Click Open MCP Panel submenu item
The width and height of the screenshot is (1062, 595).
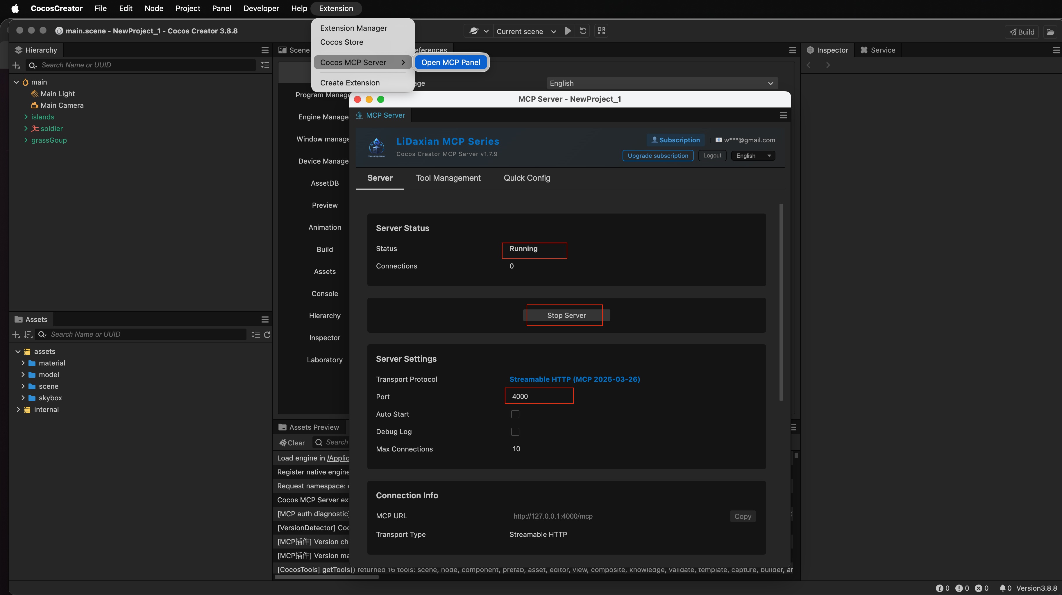pos(450,62)
